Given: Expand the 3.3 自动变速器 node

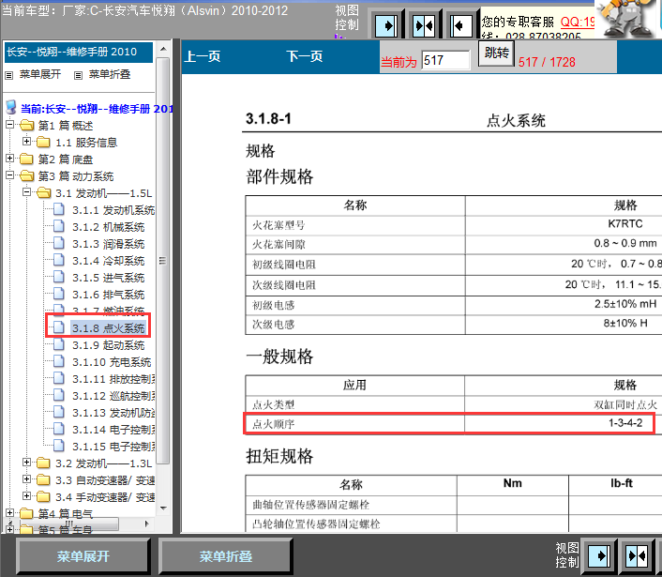Looking at the screenshot, I should (26, 479).
